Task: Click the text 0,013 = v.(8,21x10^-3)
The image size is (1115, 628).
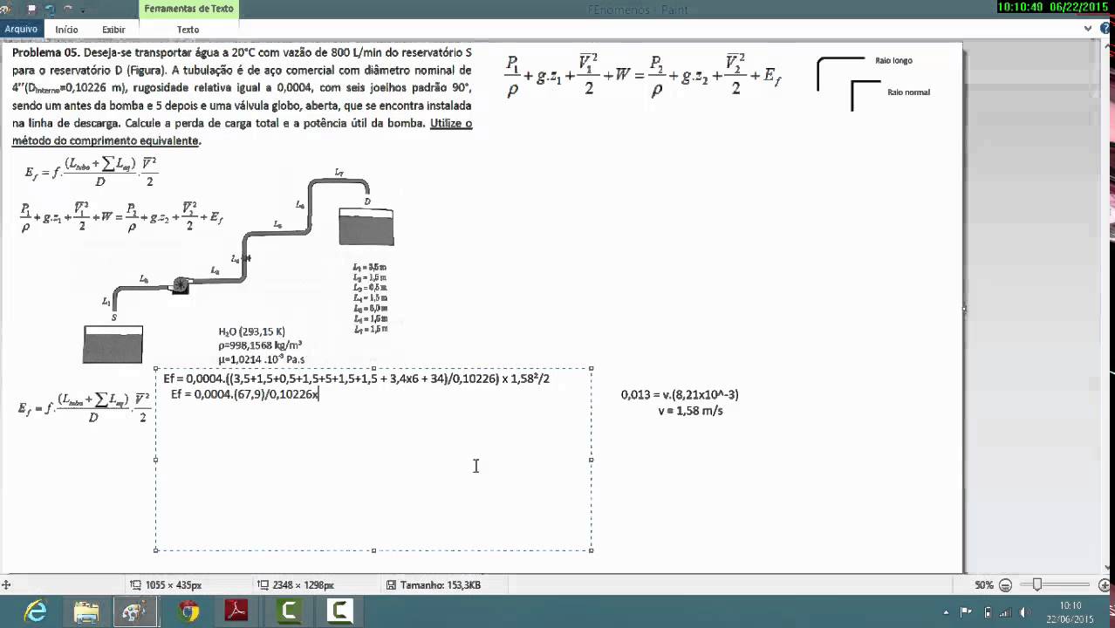Action: pyautogui.click(x=680, y=395)
